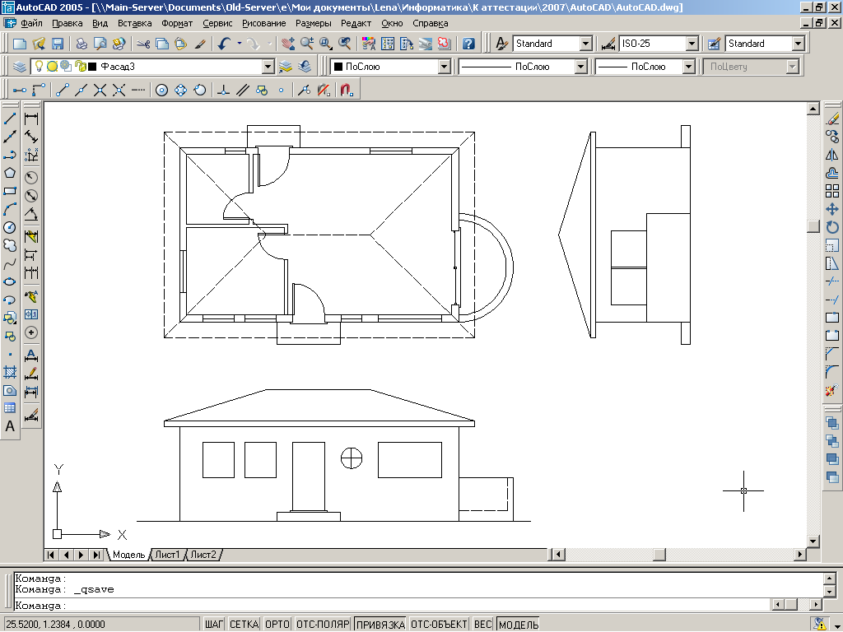The width and height of the screenshot is (843, 632).
Task: Click the Snap to Center icon
Action: (x=162, y=90)
